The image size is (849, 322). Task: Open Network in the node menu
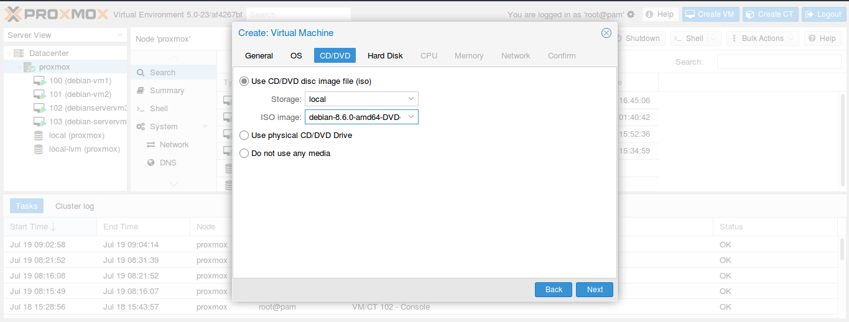(174, 145)
